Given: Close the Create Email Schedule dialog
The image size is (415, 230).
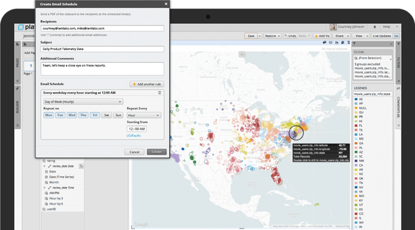Looking at the screenshot, I should [166, 4].
